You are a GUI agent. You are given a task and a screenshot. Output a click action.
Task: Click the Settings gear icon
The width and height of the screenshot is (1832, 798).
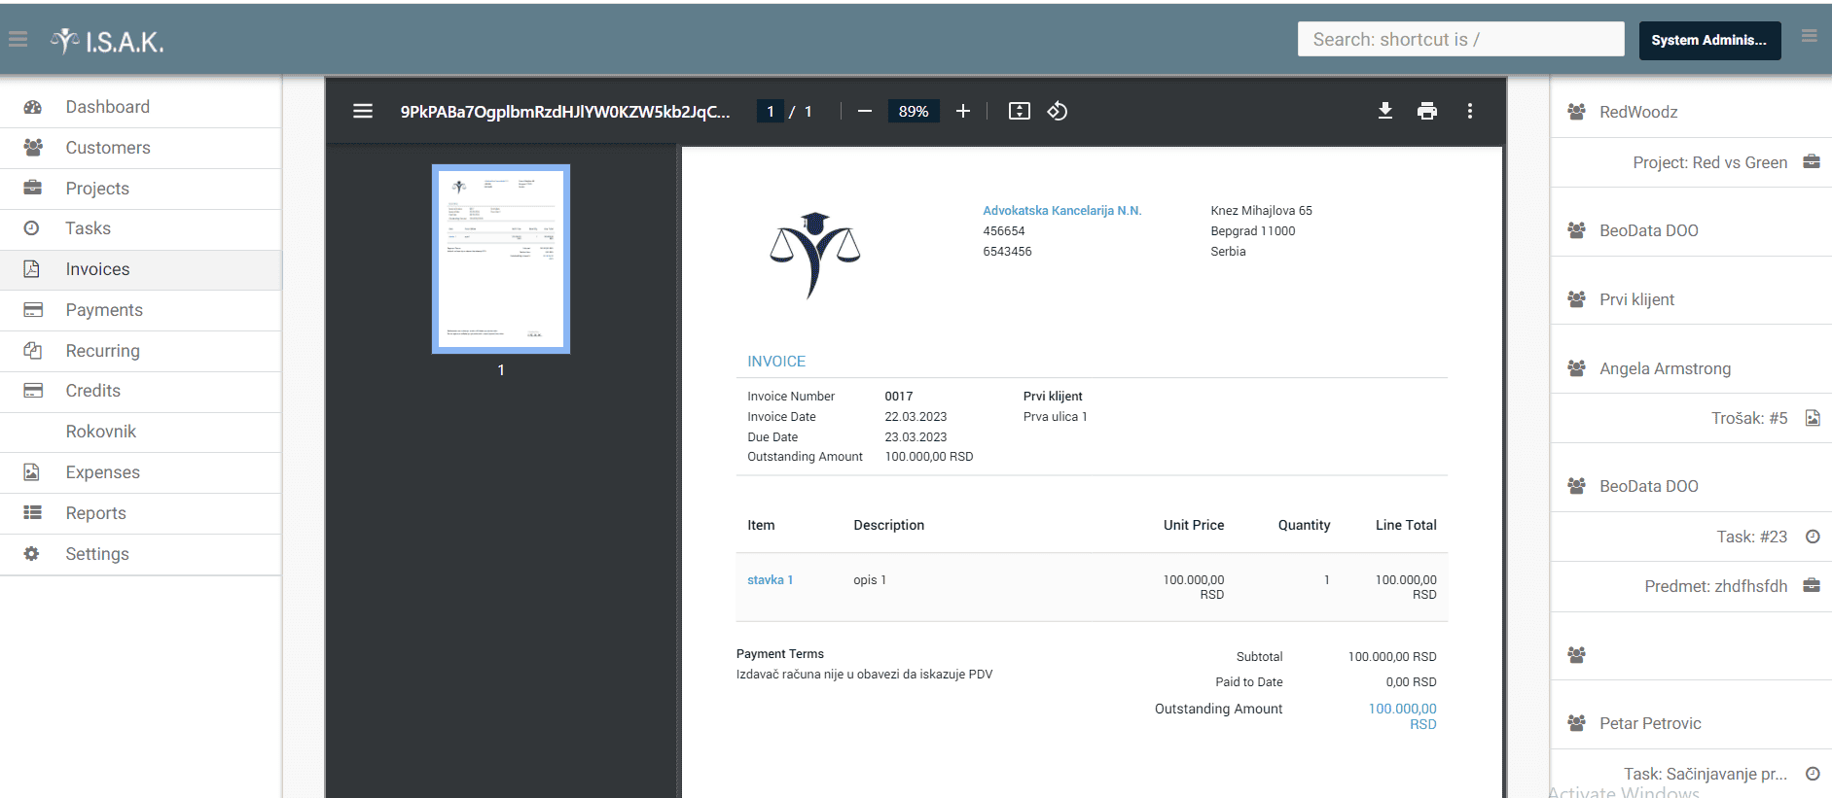[31, 554]
